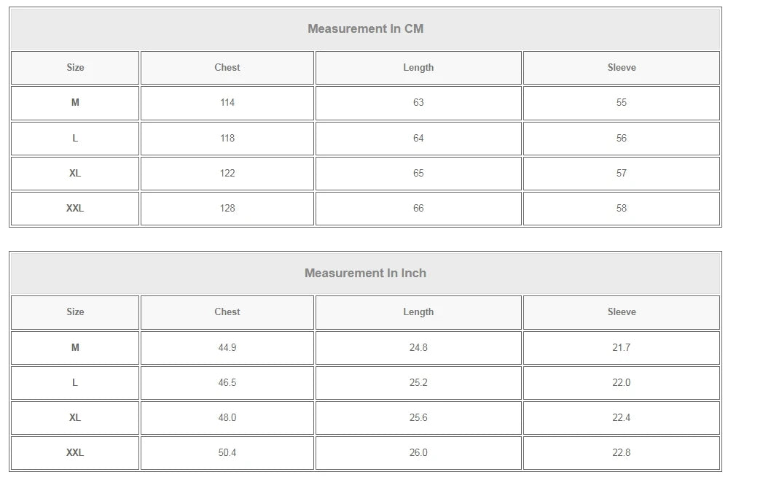
Task: Select chest value 50.4 in inches
Action: (227, 453)
